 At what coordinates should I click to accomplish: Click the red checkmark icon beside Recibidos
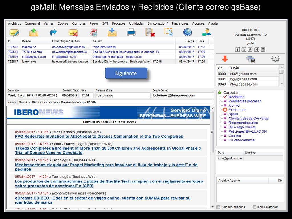coord(225,97)
